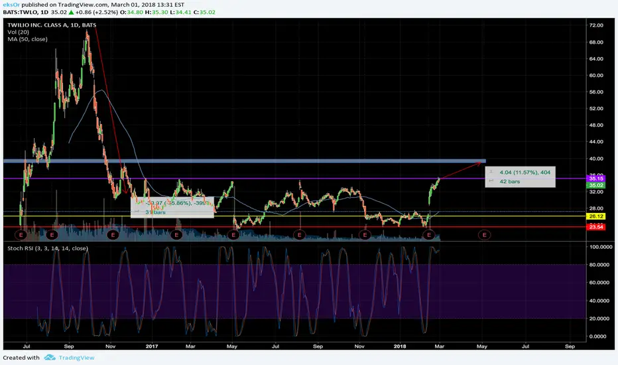Click the BATS:TWLO, 1D symbol text in header
The image size is (618, 365).
(26, 12)
